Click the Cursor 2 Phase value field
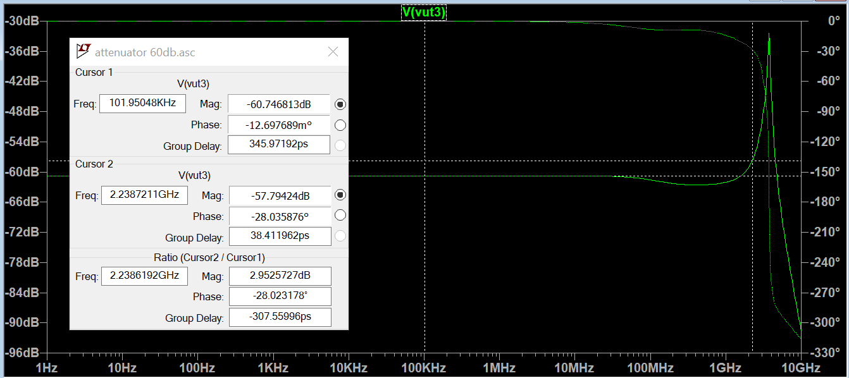849x378 pixels. point(280,216)
